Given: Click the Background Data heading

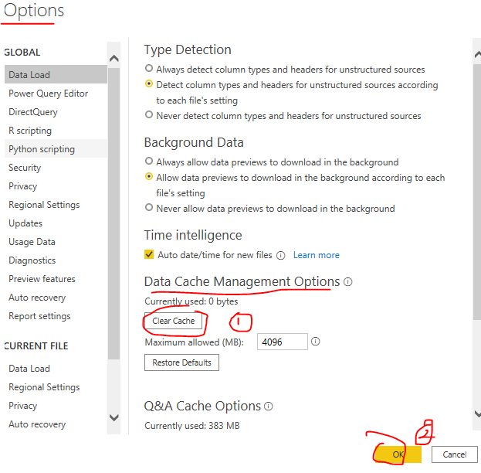Looking at the screenshot, I should click(194, 142).
